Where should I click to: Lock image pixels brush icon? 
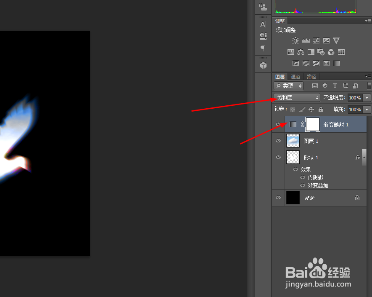(302, 110)
